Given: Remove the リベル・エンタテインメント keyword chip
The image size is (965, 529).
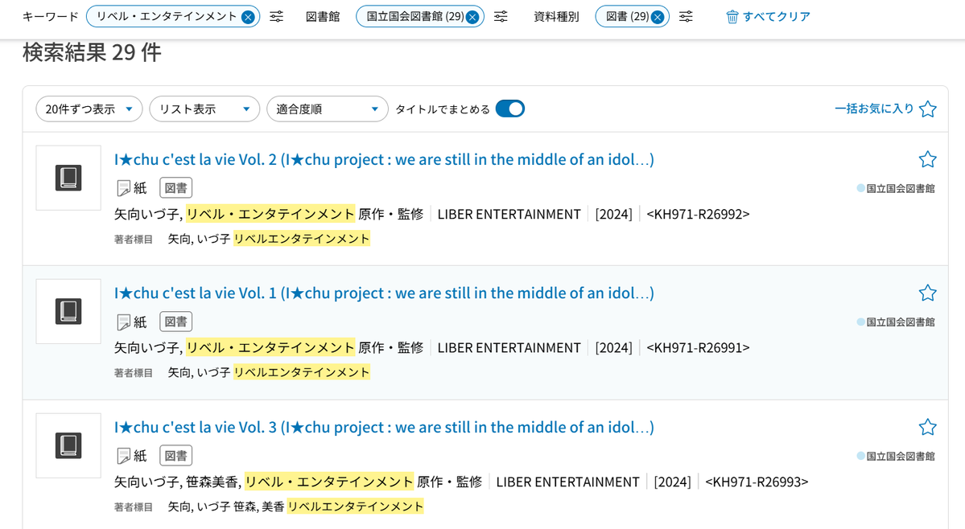Looking at the screenshot, I should click(x=248, y=17).
